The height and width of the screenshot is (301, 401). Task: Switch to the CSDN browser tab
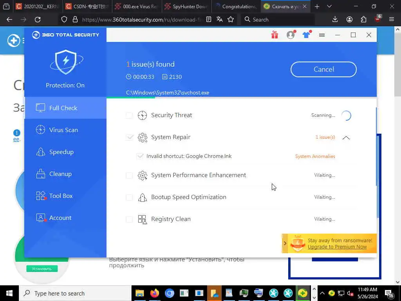(x=87, y=6)
